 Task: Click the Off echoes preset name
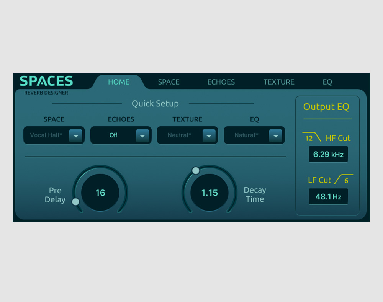113,135
